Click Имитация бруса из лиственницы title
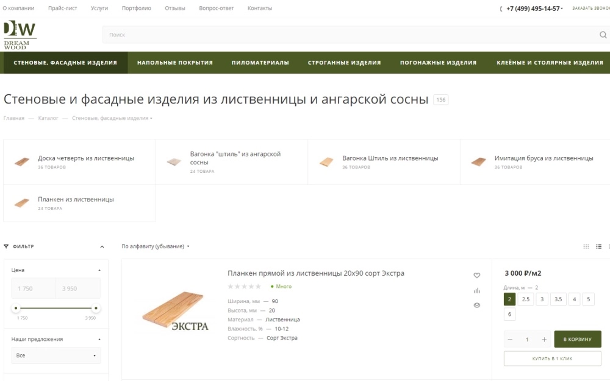The image size is (610, 381). (544, 158)
